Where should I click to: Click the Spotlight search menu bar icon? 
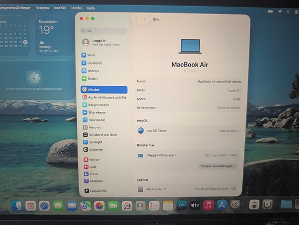288,12
